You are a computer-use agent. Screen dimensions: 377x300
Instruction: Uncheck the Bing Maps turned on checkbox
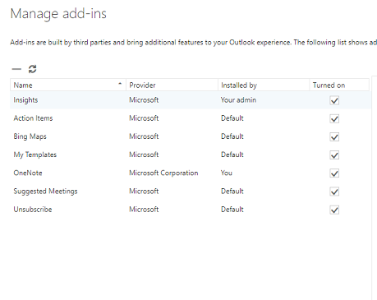click(x=334, y=137)
